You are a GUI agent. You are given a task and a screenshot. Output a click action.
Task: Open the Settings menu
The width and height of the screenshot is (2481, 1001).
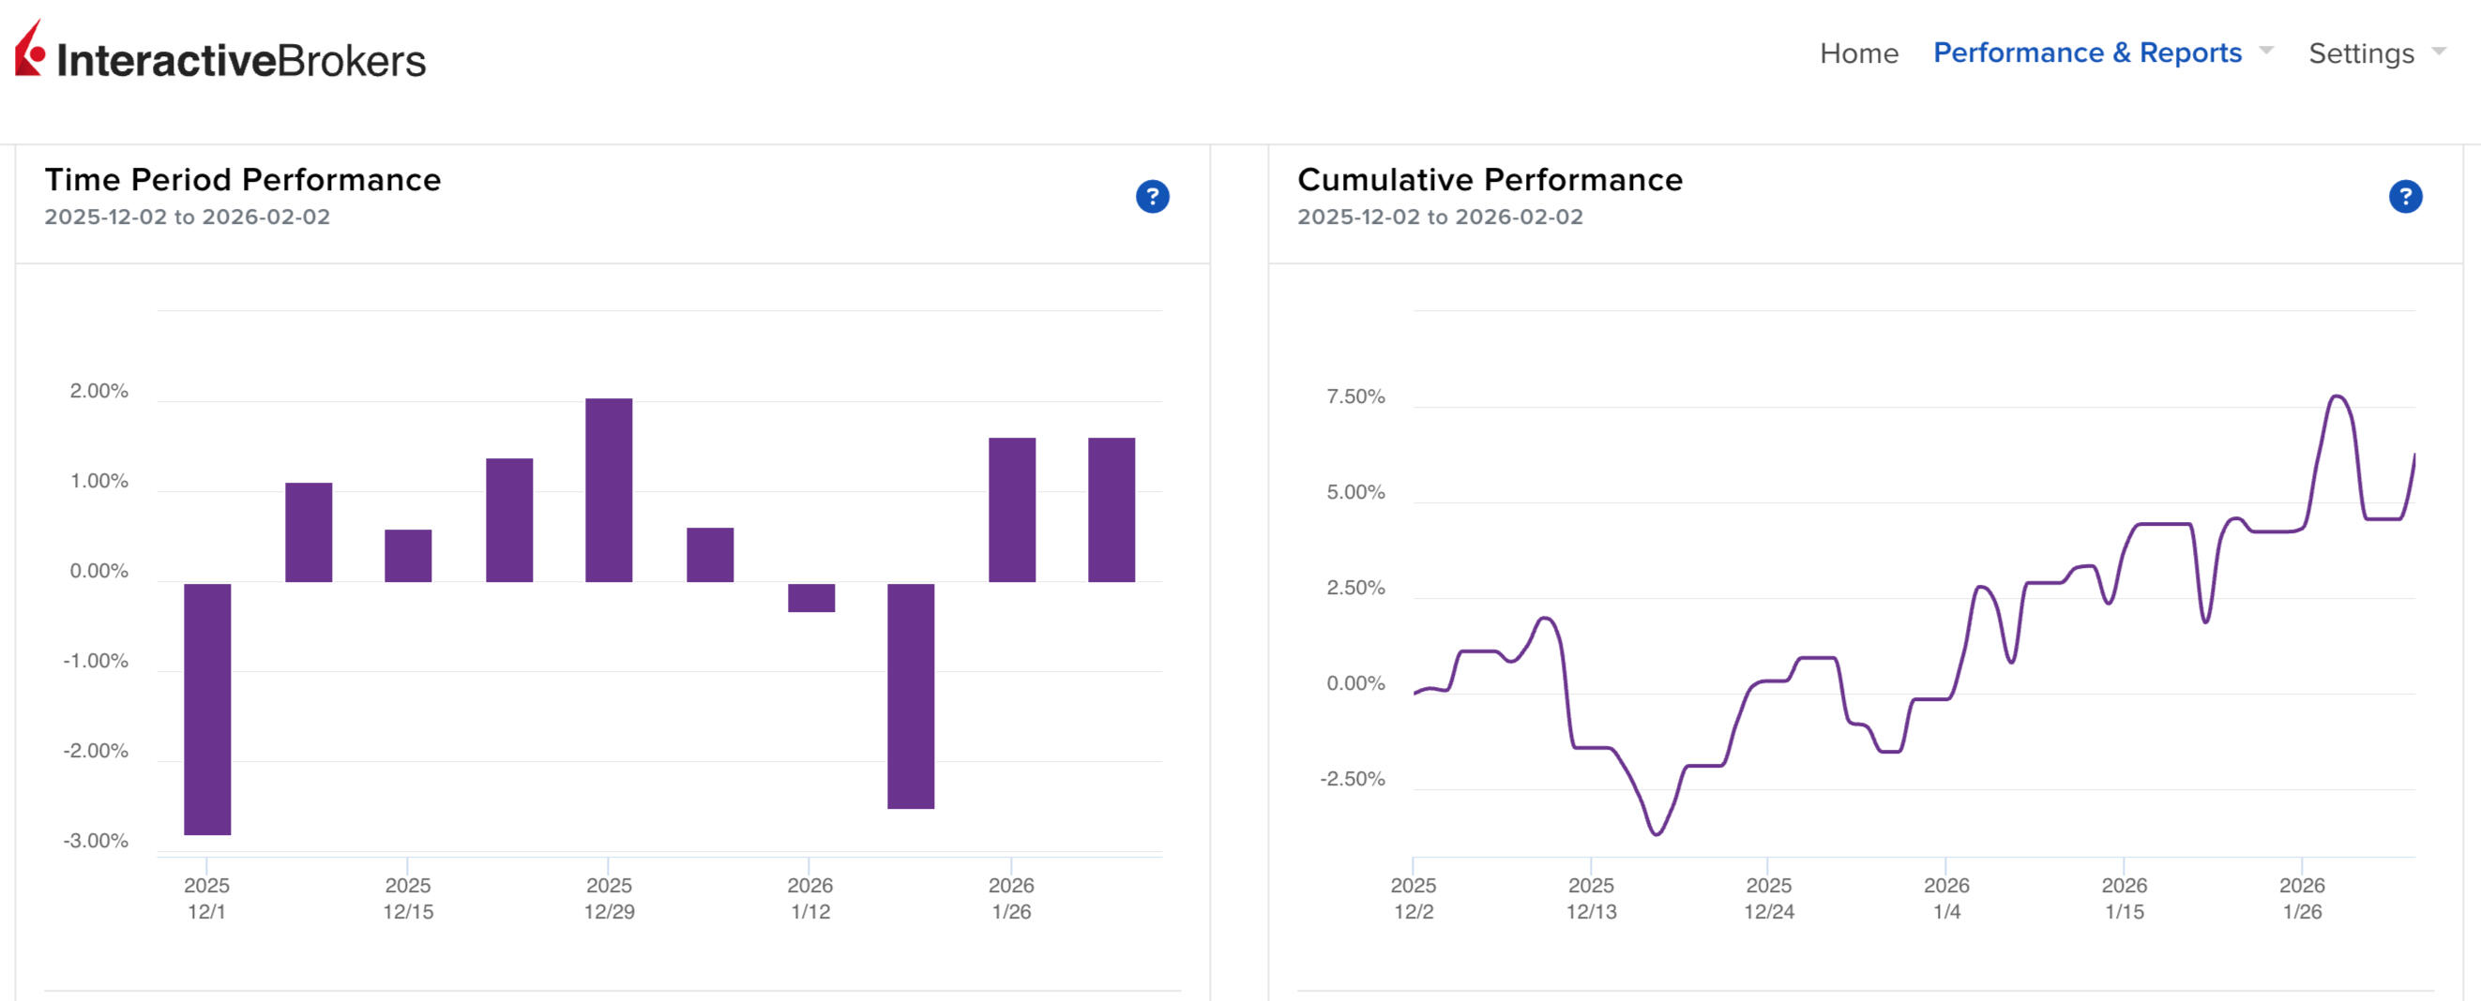click(2360, 54)
